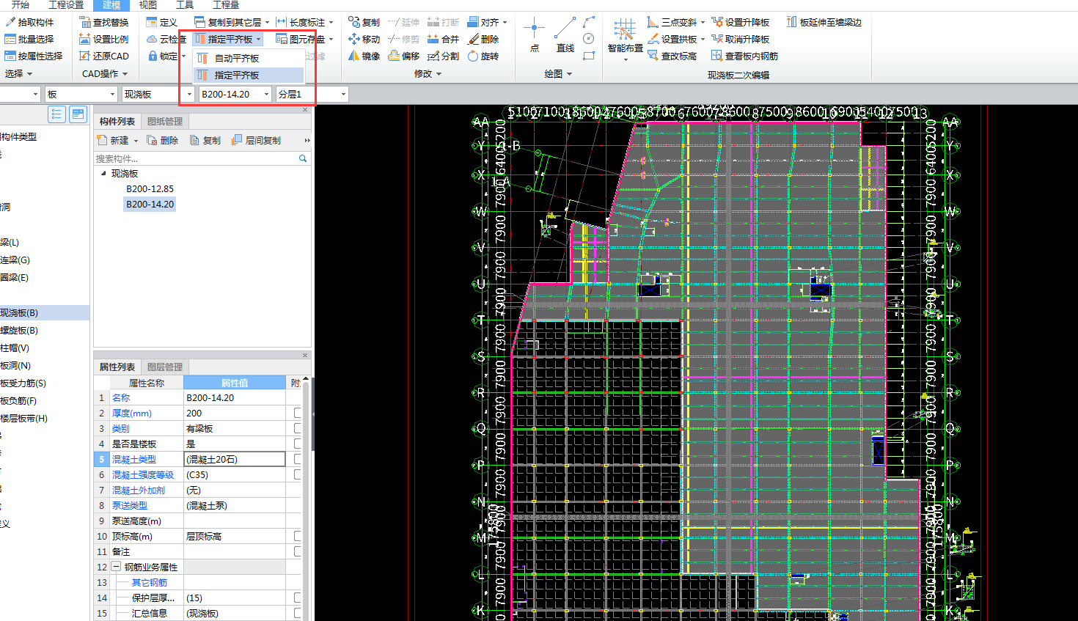Open the 定义 definition tool

[162, 22]
